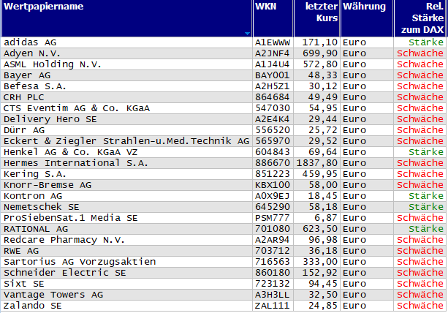Click Kering S.A. in the list

35,174
